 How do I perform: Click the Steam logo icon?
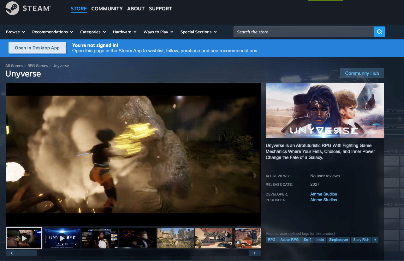12,8
